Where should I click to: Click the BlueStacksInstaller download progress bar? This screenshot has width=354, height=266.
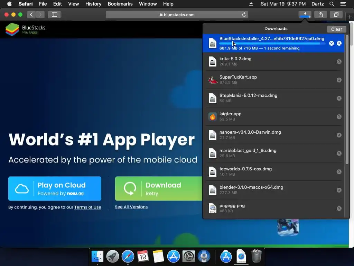tap(272, 43)
